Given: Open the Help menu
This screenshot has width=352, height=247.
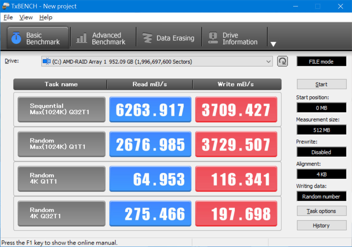Looking at the screenshot, I should tap(45, 17).
